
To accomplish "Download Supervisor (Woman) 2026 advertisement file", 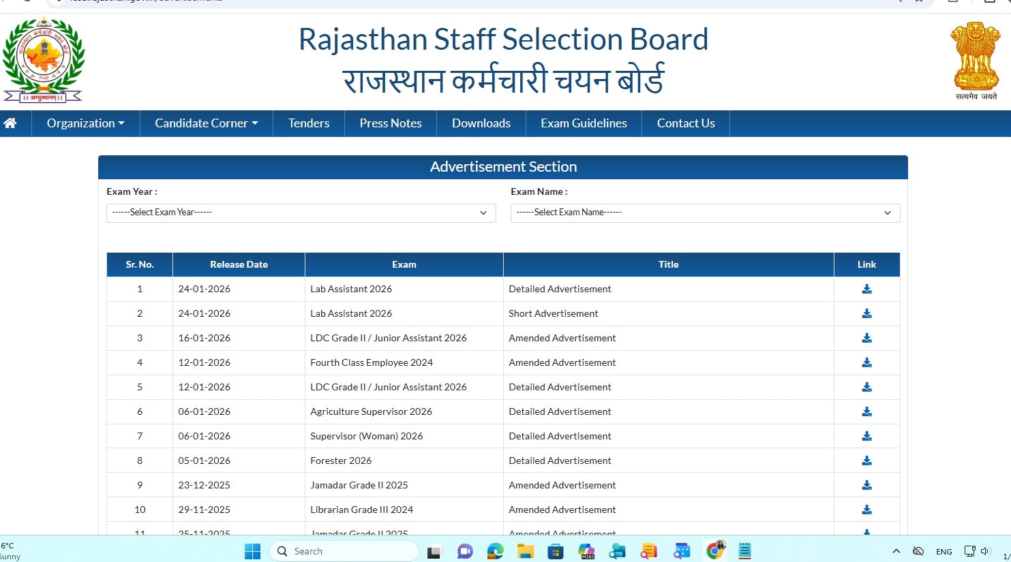I will click(x=866, y=436).
